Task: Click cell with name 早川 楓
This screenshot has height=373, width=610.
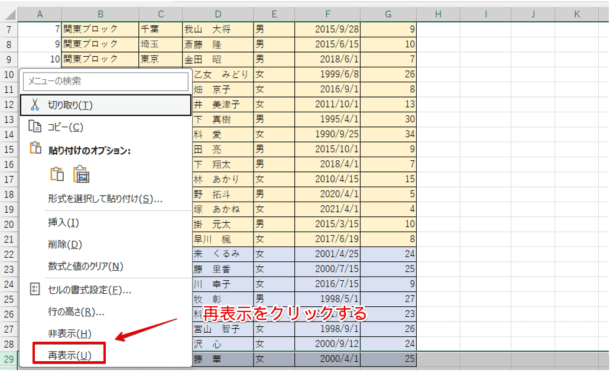Action: pyautogui.click(x=222, y=239)
